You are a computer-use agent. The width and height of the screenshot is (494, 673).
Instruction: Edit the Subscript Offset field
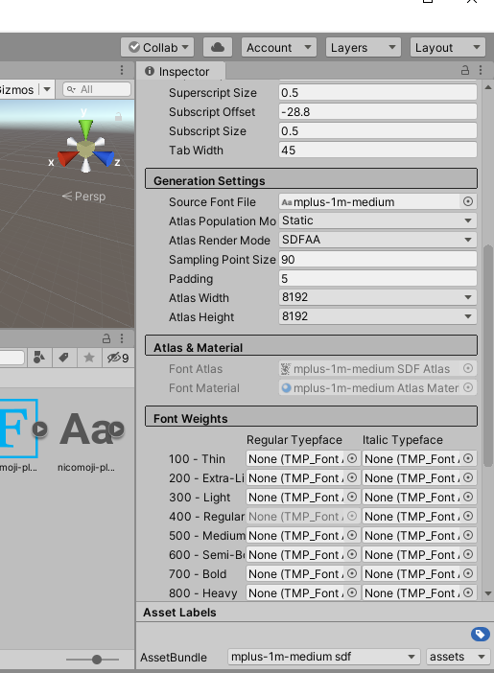[x=378, y=111]
